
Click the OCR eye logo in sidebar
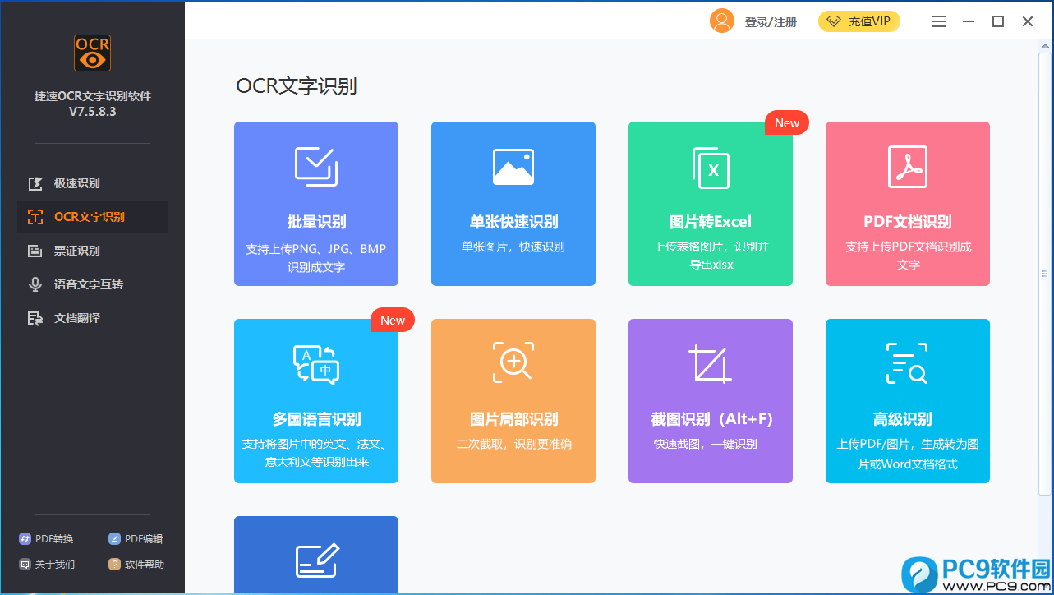coord(92,53)
